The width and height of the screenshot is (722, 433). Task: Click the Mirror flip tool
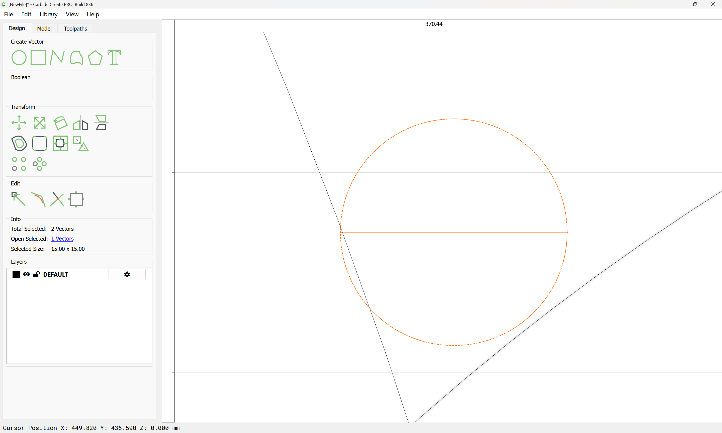tap(80, 123)
